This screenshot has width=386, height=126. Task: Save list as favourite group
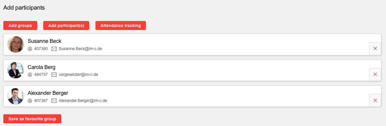32,119
